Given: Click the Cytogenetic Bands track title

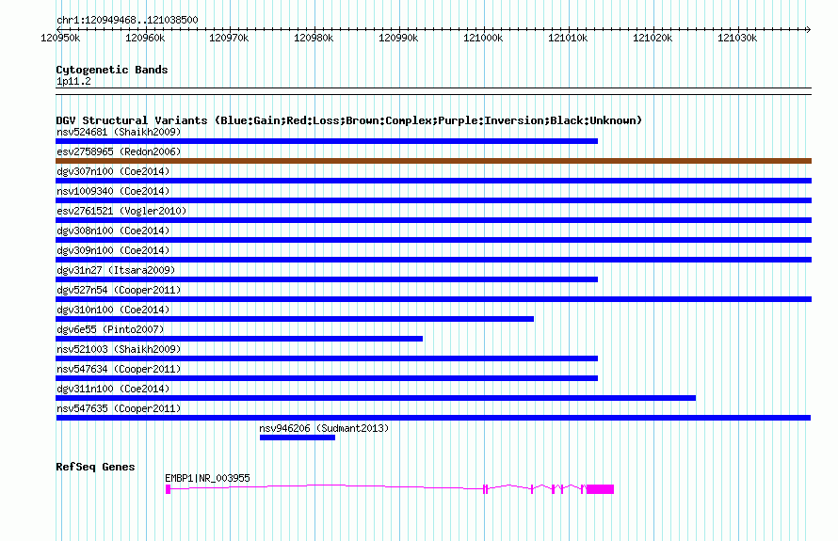Looking at the screenshot, I should 112,70.
